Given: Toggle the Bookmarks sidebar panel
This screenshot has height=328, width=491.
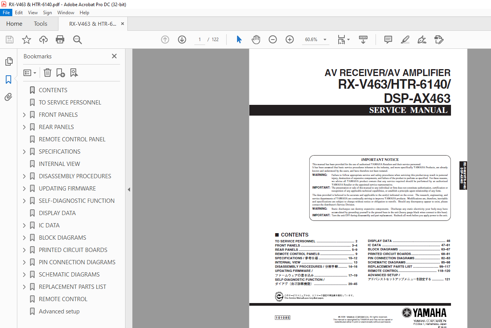Looking at the screenshot, I should [8, 80].
